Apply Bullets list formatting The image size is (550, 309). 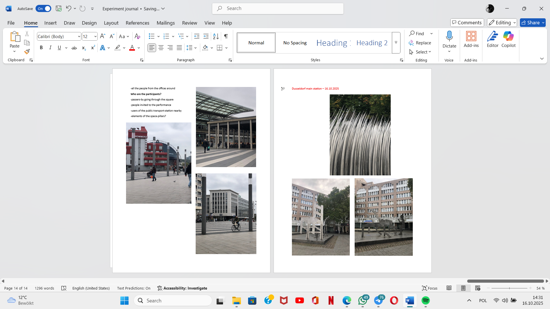click(152, 36)
